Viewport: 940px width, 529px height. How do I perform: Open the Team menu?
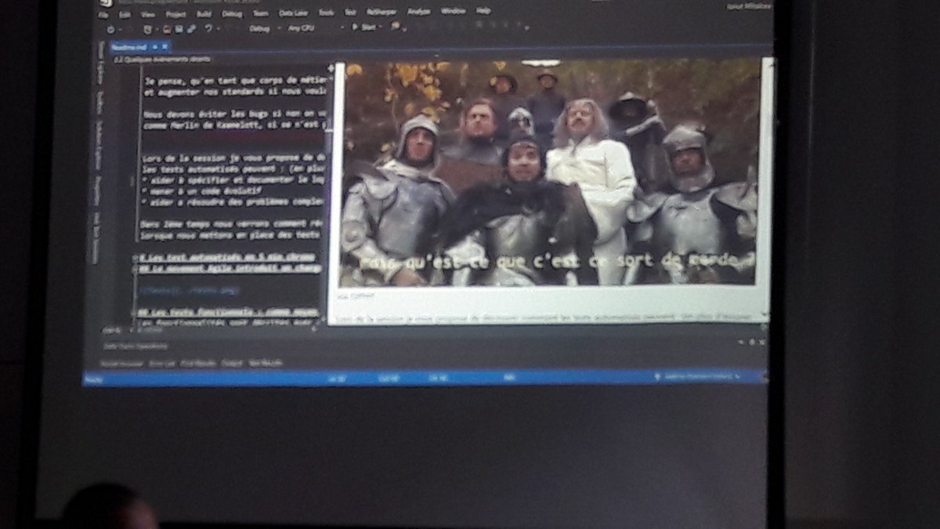pos(260,13)
